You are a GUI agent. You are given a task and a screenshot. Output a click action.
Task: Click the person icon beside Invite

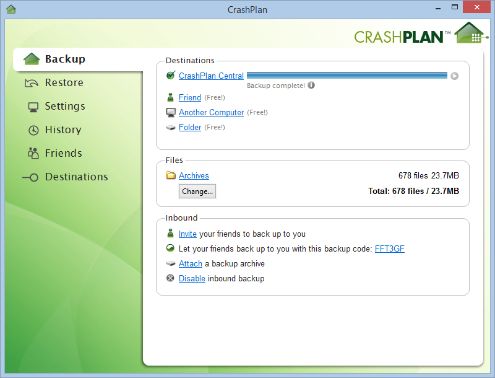pos(171,234)
